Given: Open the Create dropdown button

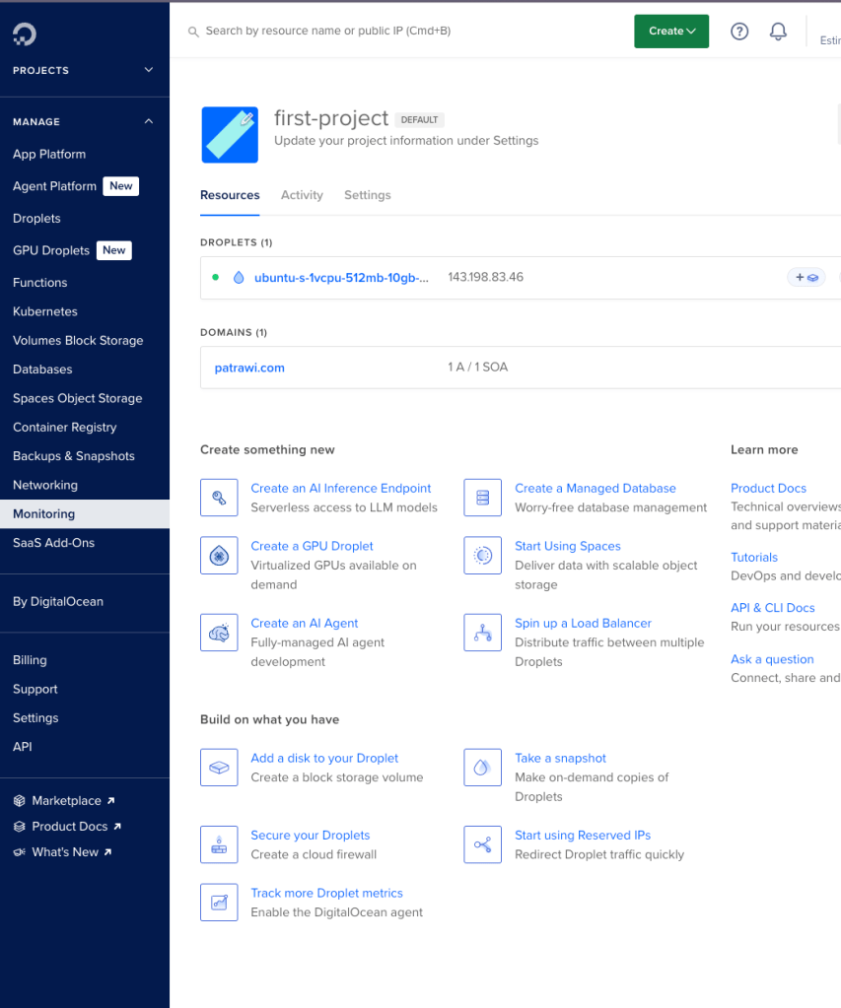Looking at the screenshot, I should (x=671, y=32).
